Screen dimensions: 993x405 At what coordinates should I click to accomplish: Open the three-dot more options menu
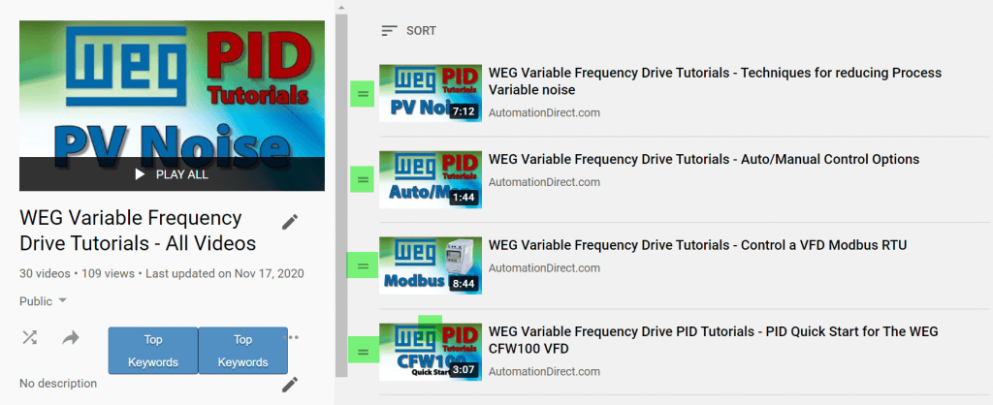tap(293, 337)
